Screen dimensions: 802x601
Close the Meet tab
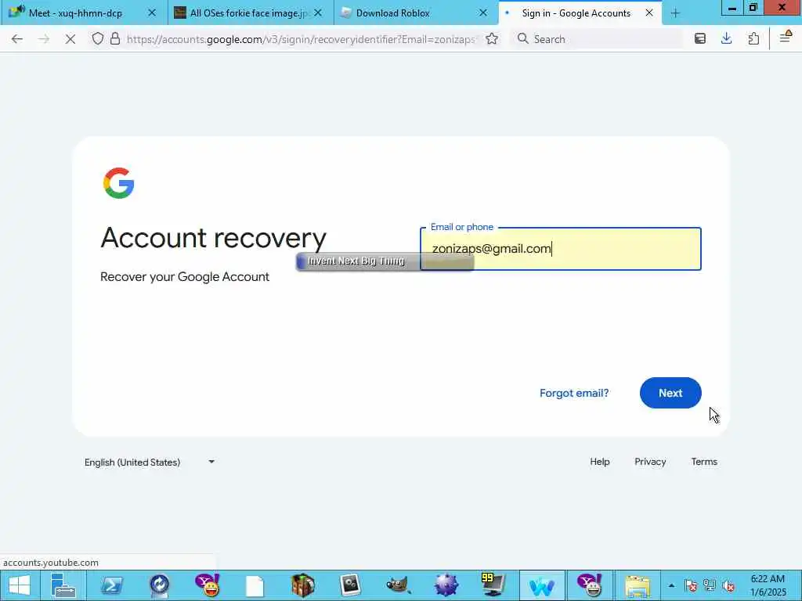point(152,13)
